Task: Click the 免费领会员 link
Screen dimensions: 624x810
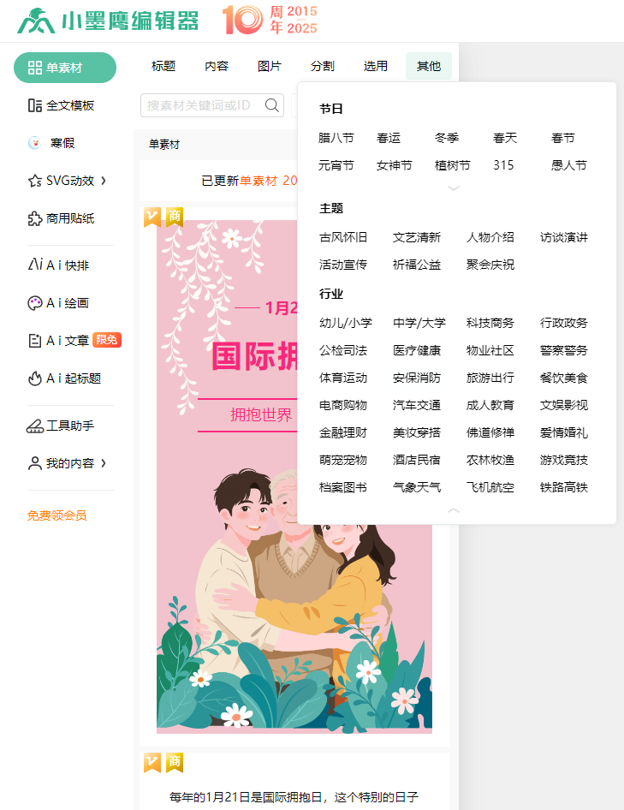Action: point(56,515)
